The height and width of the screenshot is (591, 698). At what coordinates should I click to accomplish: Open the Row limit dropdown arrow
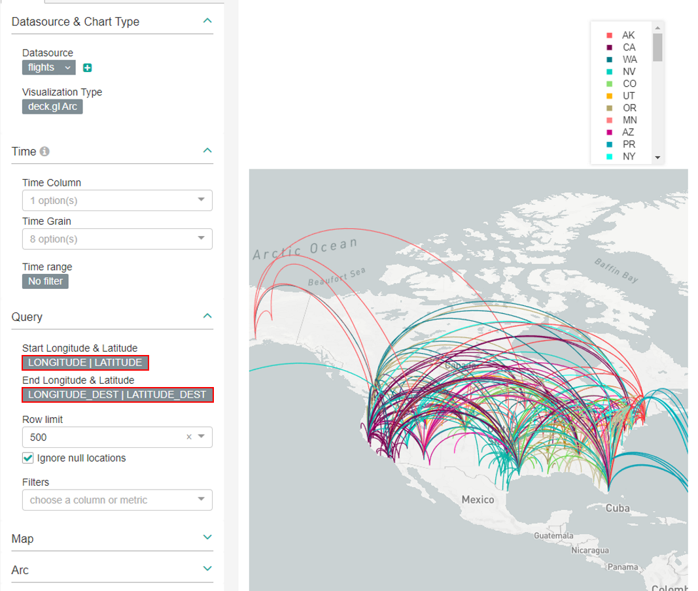coord(201,437)
